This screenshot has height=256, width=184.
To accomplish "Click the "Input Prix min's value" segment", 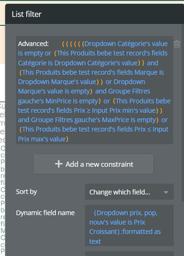I will tap(124, 110).
